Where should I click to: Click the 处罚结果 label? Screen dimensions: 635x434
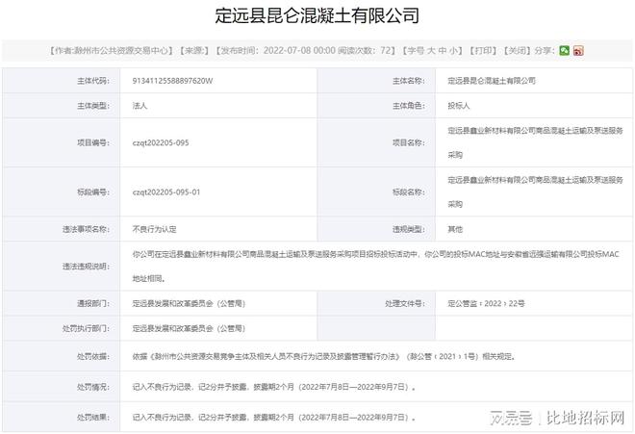[x=93, y=417]
